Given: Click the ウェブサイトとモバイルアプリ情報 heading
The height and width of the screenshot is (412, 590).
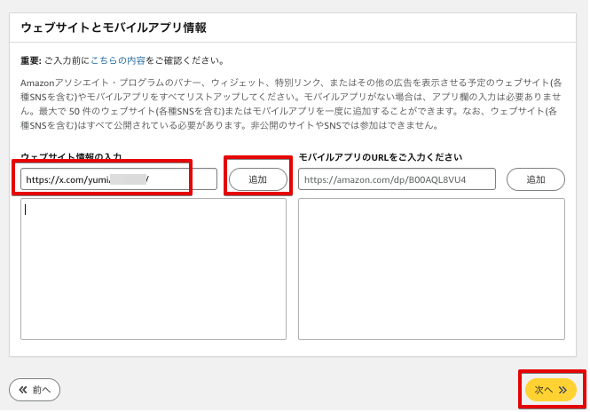Looking at the screenshot, I should [x=114, y=28].
